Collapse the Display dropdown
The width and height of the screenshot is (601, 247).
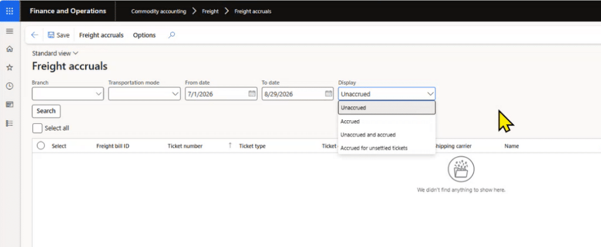coord(430,94)
